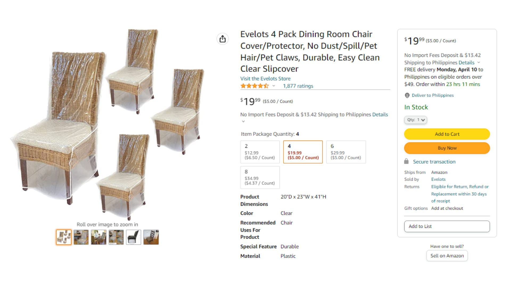Image resolution: width=511 pixels, height=287 pixels.
Task: Expand the rating breakdown chevron
Action: [274, 86]
